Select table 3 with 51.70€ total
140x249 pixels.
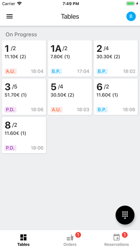coord(24,97)
